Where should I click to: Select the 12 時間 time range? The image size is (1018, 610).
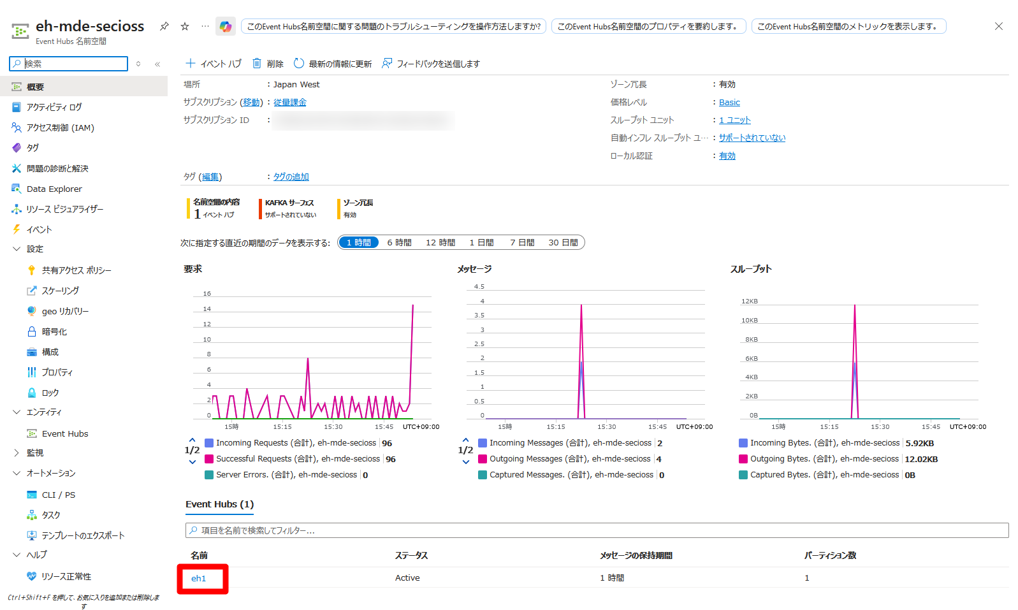click(x=440, y=242)
